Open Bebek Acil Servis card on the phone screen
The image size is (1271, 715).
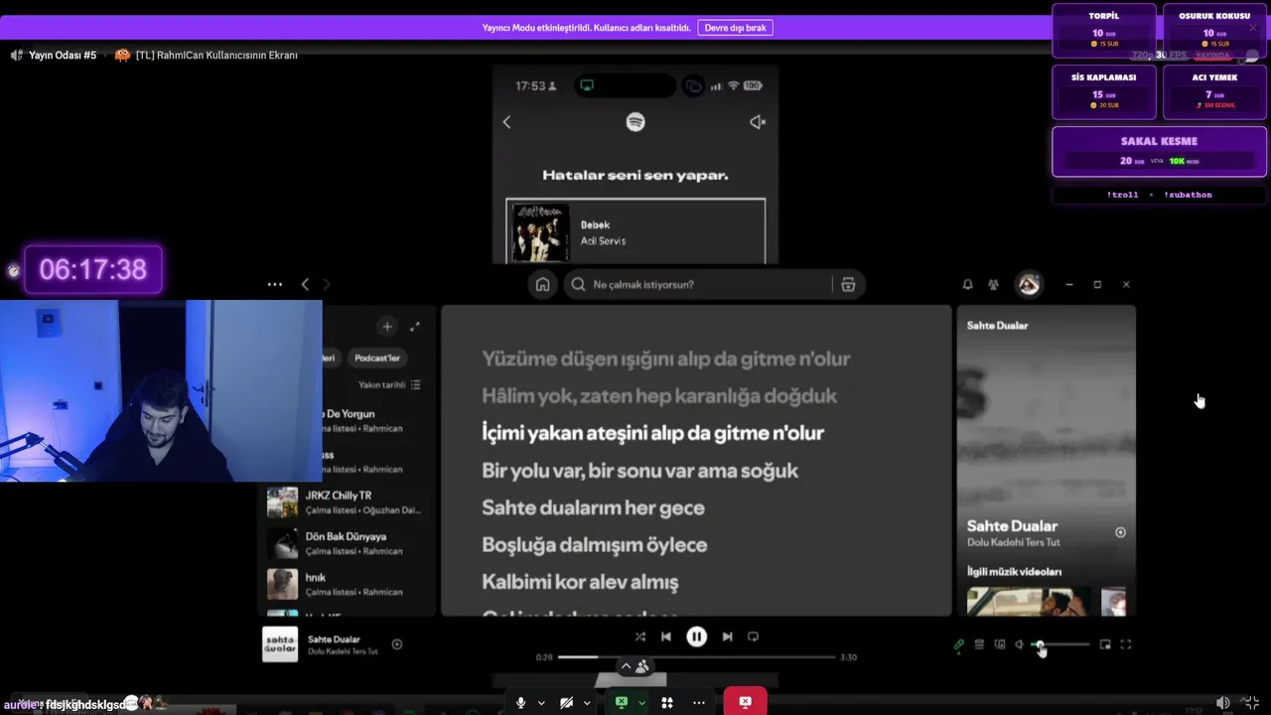tap(635, 231)
